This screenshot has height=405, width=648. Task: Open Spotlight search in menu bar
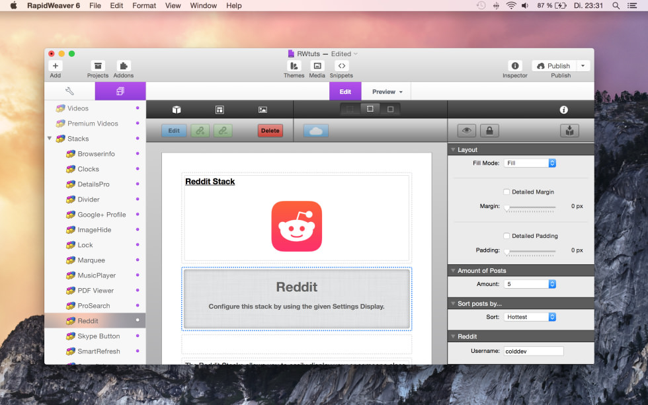click(x=616, y=6)
